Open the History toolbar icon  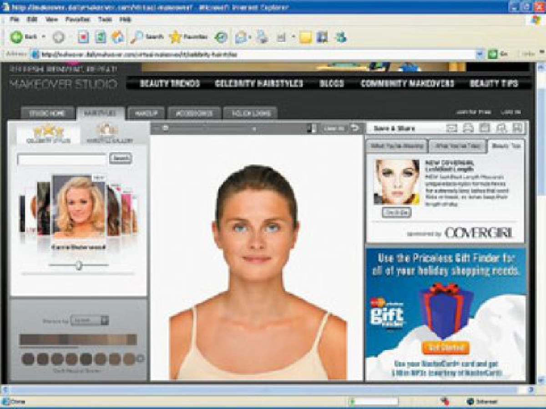[x=221, y=37]
